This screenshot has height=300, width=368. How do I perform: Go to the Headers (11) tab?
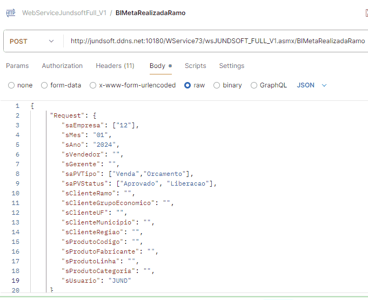click(x=115, y=66)
